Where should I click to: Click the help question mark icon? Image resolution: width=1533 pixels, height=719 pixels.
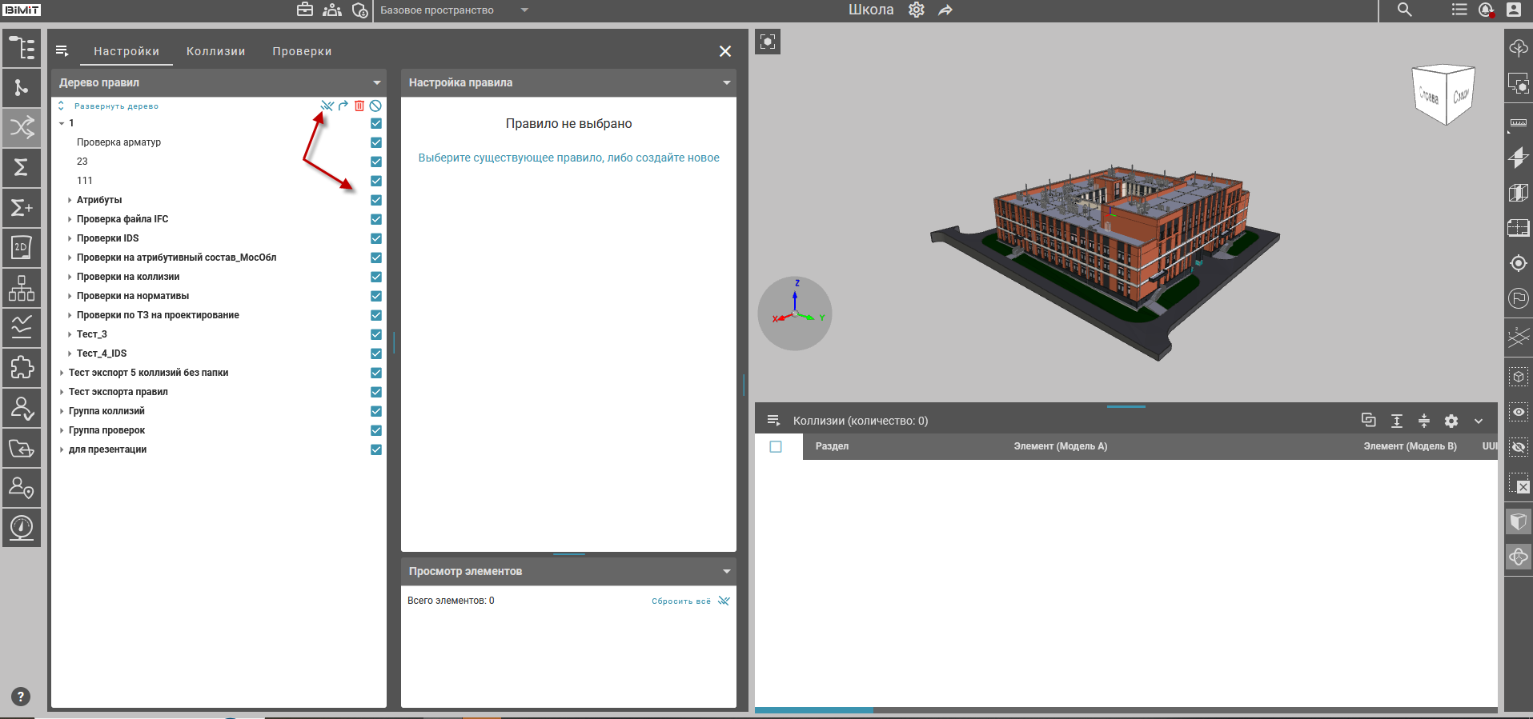21,697
